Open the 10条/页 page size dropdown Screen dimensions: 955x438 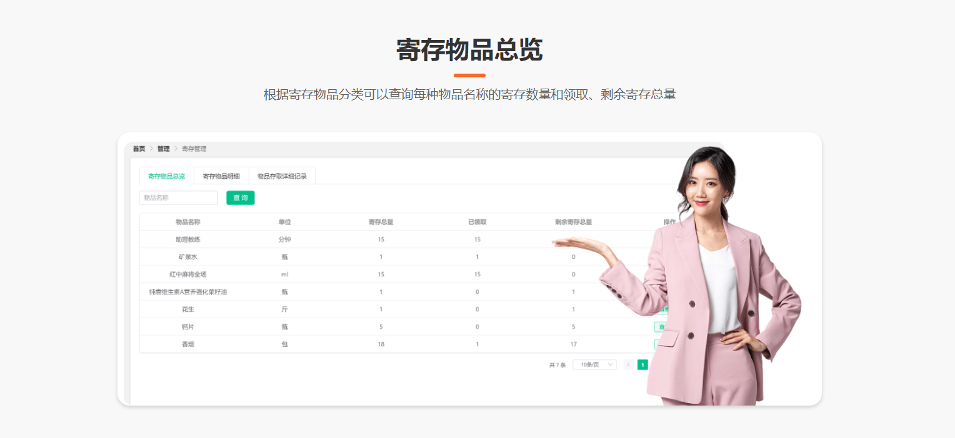click(594, 365)
